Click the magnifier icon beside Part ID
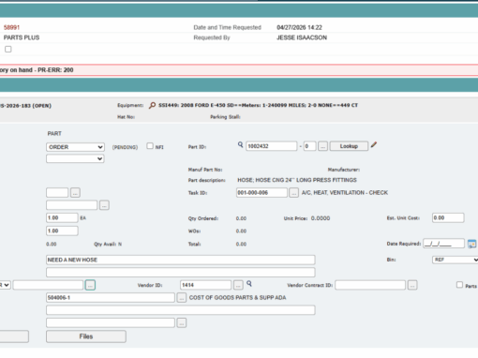This screenshot has width=478, height=358. tap(240, 144)
